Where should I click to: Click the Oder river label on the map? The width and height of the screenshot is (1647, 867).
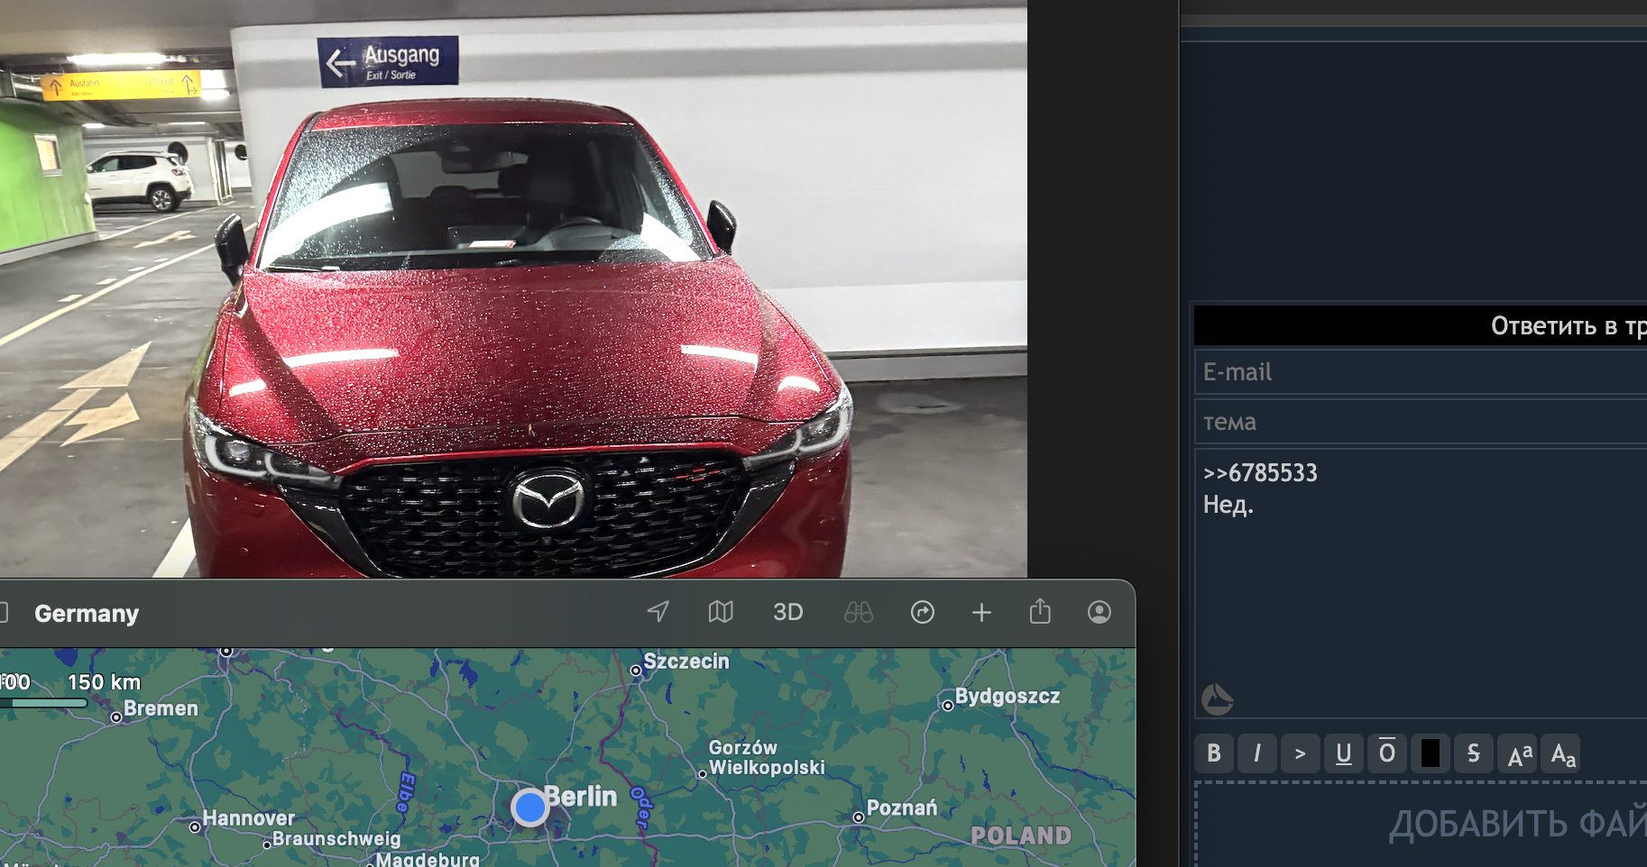tap(641, 808)
